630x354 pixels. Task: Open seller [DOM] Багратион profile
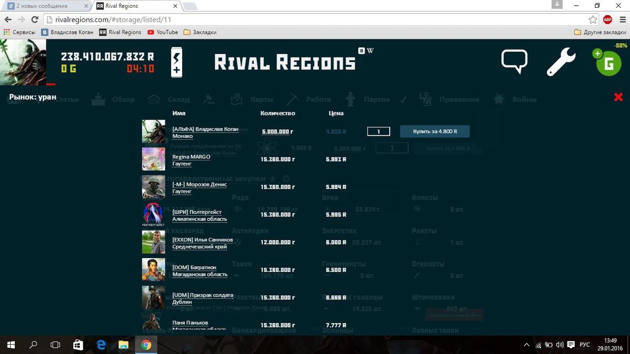pyautogui.click(x=195, y=267)
